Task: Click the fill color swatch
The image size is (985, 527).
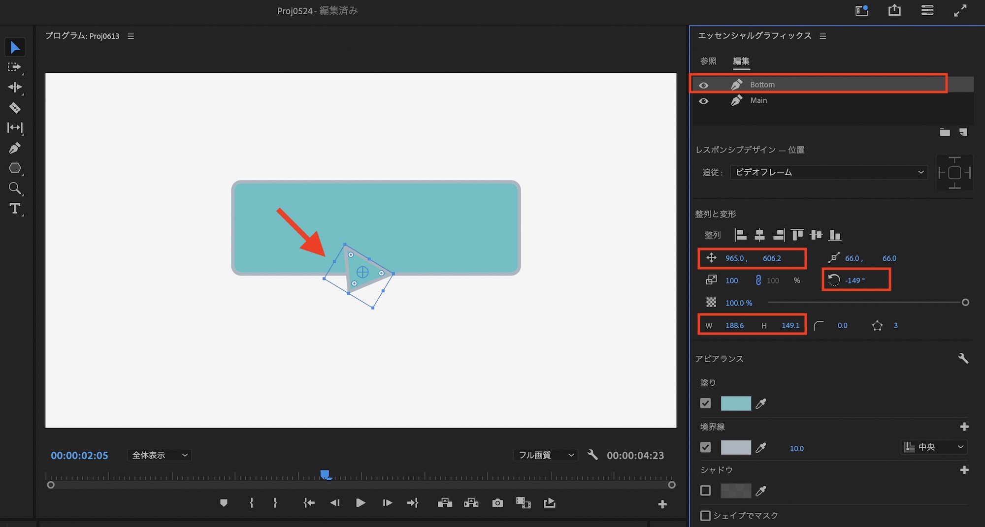Action: point(736,403)
